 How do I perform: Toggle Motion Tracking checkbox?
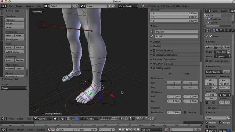(x=154, y=51)
